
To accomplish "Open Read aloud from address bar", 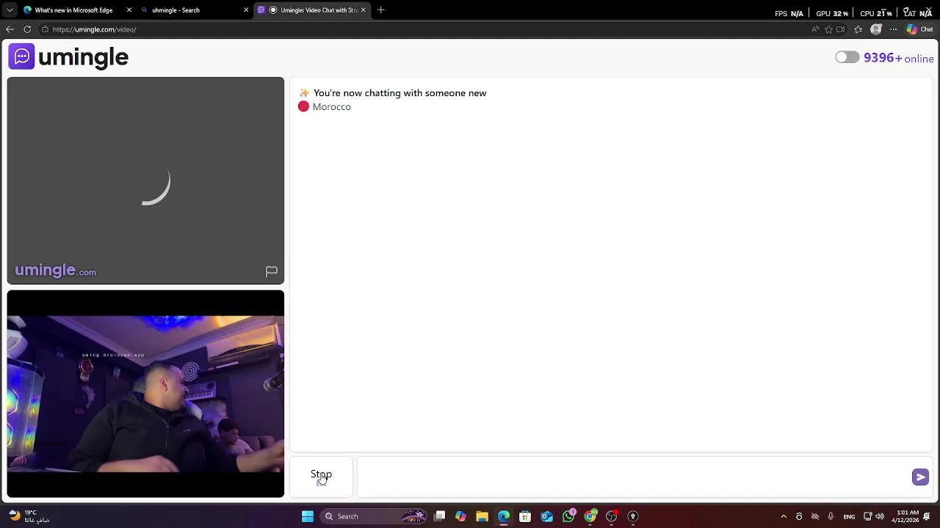I will (815, 29).
